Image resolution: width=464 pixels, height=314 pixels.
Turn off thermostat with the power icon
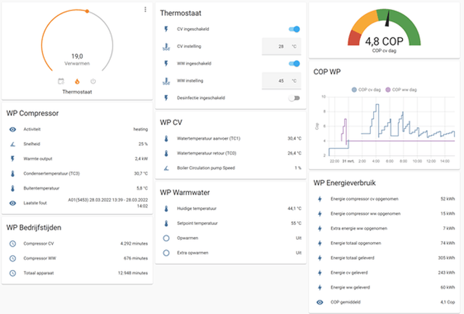coord(93,81)
